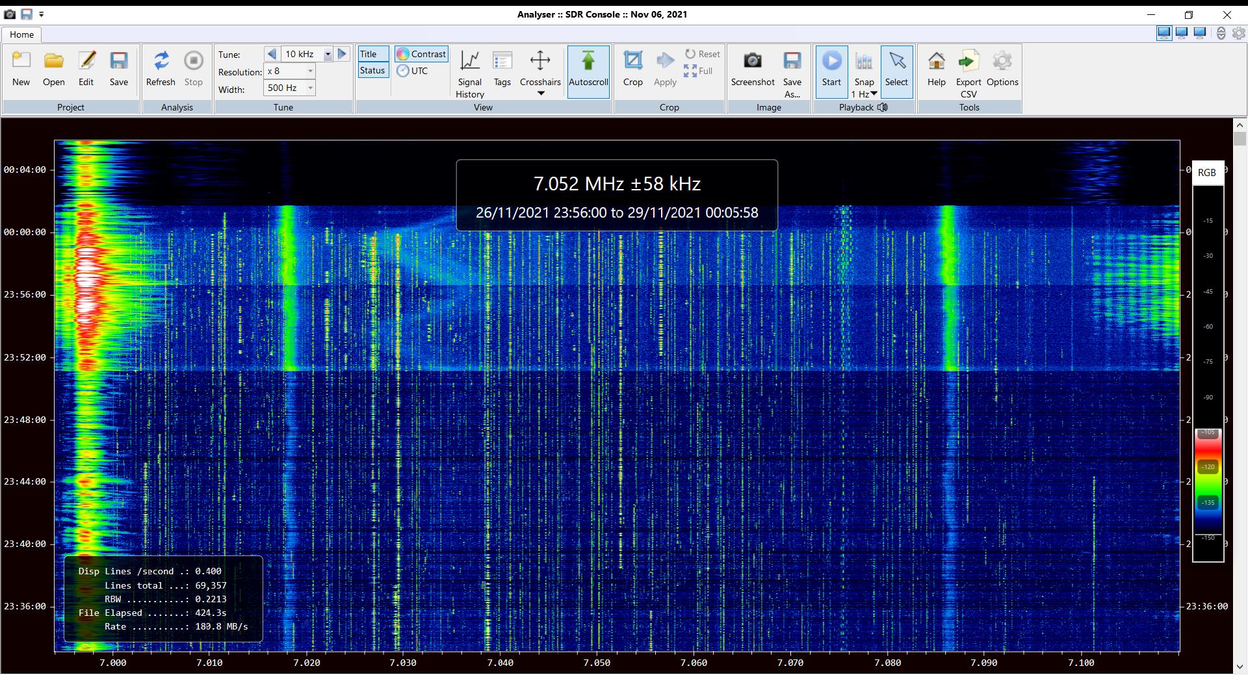1248x675 pixels.
Task: Toggle the Status overlay
Action: 373,71
